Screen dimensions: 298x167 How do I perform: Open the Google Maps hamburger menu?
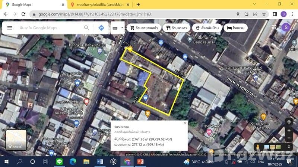pos(10,28)
